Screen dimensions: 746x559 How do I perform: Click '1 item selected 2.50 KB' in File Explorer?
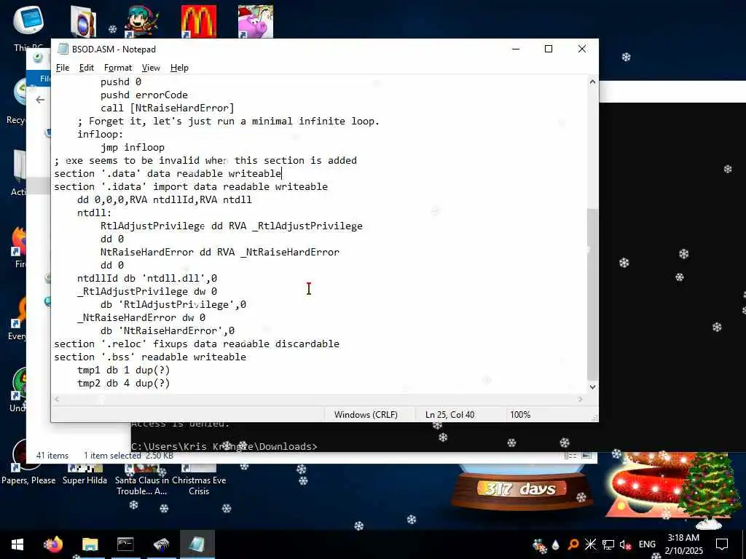pyautogui.click(x=128, y=456)
